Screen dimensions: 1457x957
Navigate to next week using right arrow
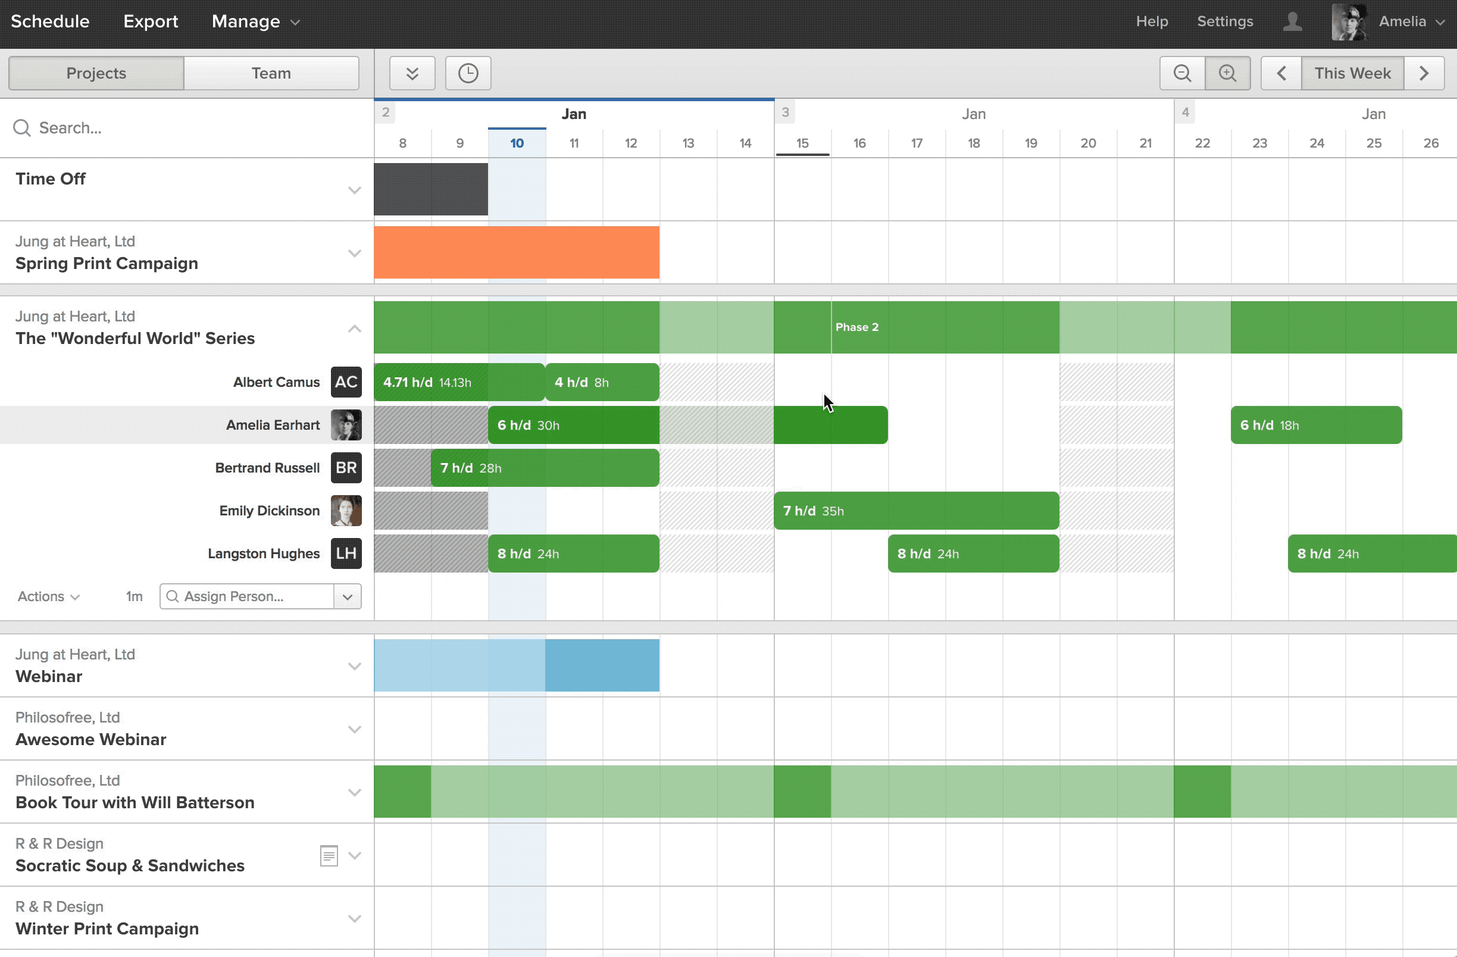tap(1426, 73)
